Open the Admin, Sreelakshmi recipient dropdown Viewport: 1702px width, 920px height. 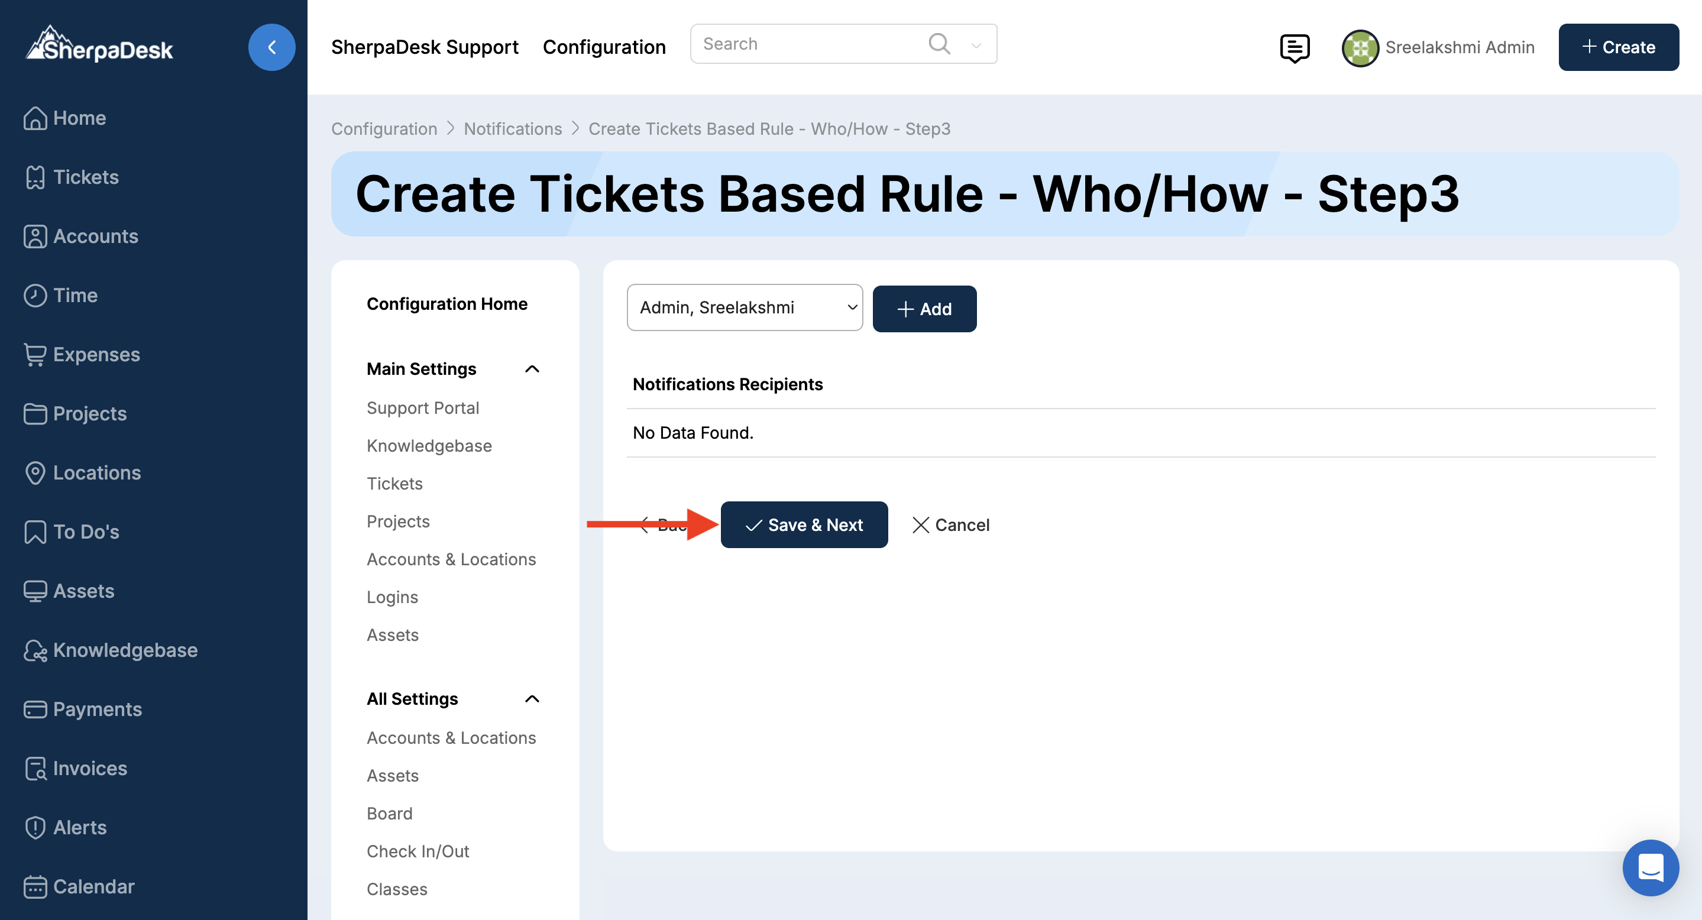[x=744, y=308]
